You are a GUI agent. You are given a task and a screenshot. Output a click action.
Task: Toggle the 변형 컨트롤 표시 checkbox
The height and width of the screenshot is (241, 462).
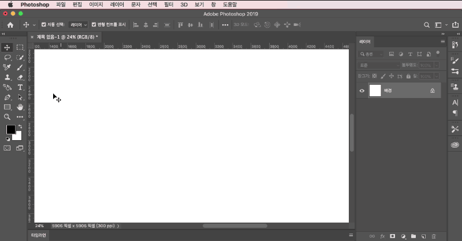(x=94, y=24)
